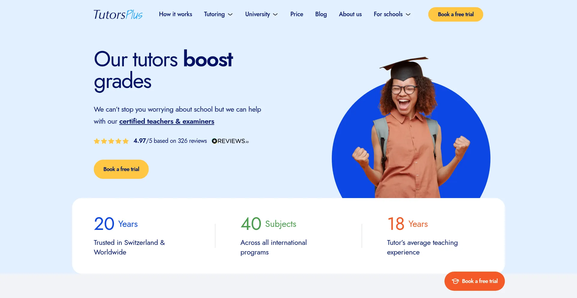The width and height of the screenshot is (577, 298).
Task: Click the five-star rating icons
Action: click(111, 141)
